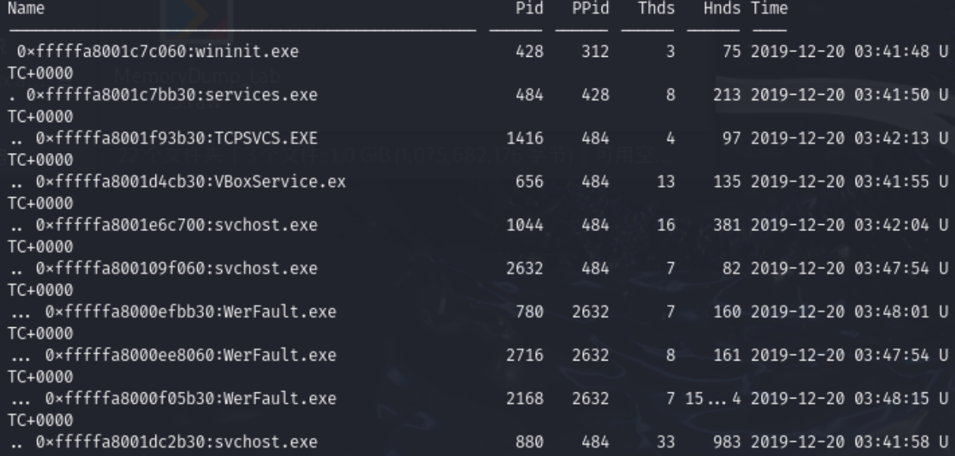Click the Name column header
Image resolution: width=955 pixels, height=456 pixels.
(26, 8)
